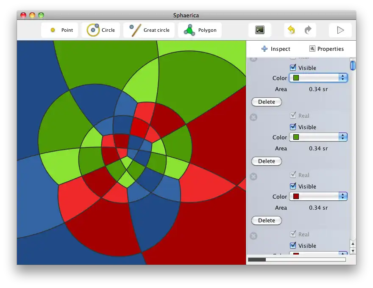
Task: Open Color dropdown of topmost green entry
Action: pos(318,78)
